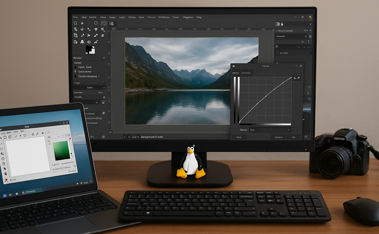
Task: Click the stamp icon beside the curve graph
Action: click(294, 78)
